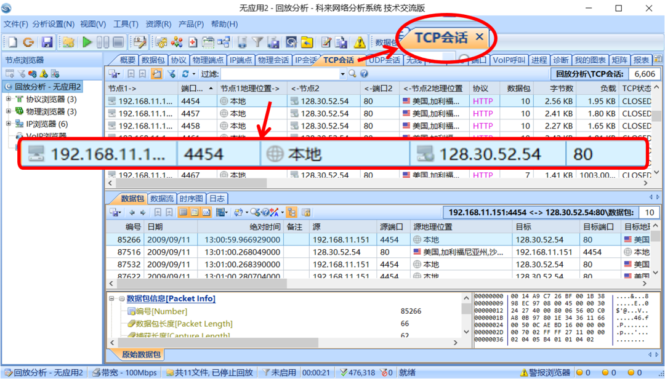Click the notepad with pencil toolbar icon
The image size is (665, 379).
click(x=326, y=42)
